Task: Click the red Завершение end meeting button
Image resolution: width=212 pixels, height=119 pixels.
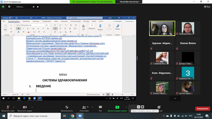Action: (202, 109)
